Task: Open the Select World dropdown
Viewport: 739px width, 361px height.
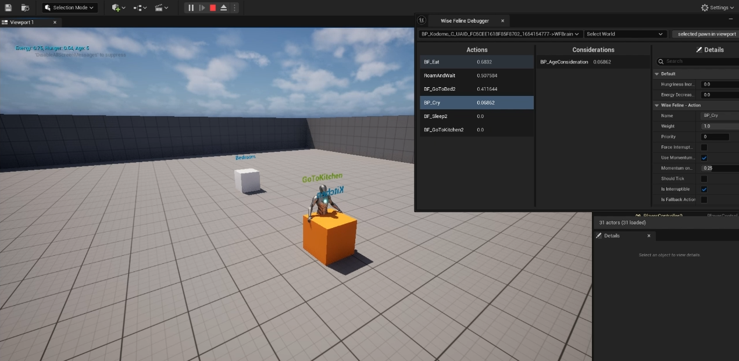Action: click(624, 34)
